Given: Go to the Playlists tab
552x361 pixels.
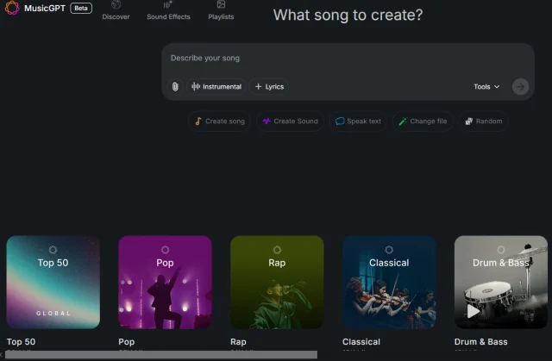Looking at the screenshot, I should click(221, 10).
